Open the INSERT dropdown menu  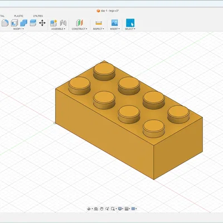pyautogui.click(x=115, y=29)
